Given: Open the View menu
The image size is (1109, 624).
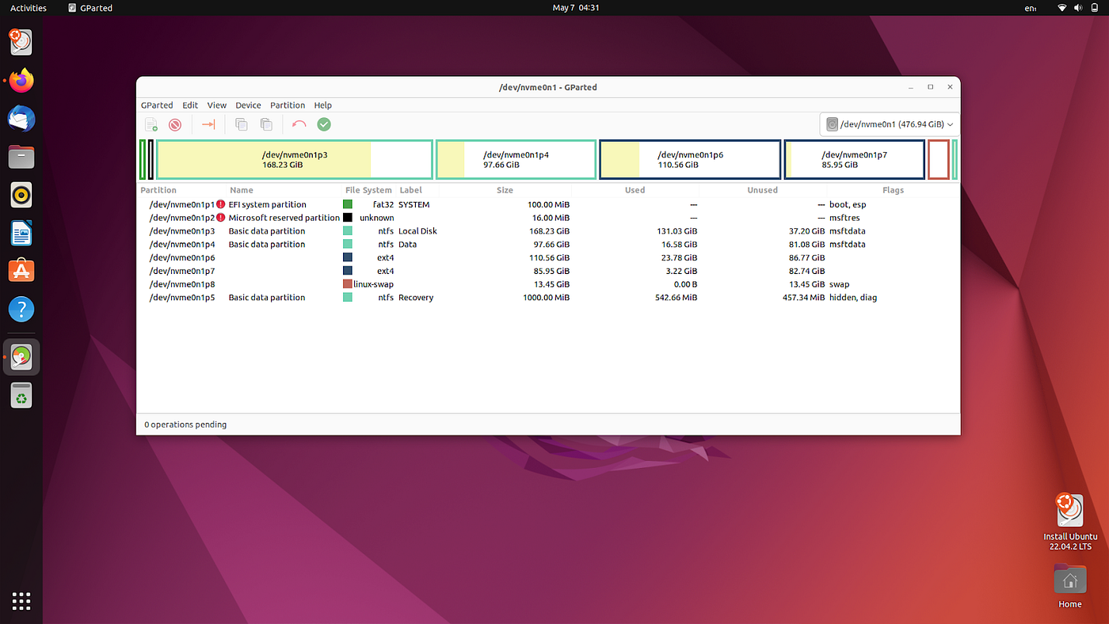Looking at the screenshot, I should (x=216, y=105).
